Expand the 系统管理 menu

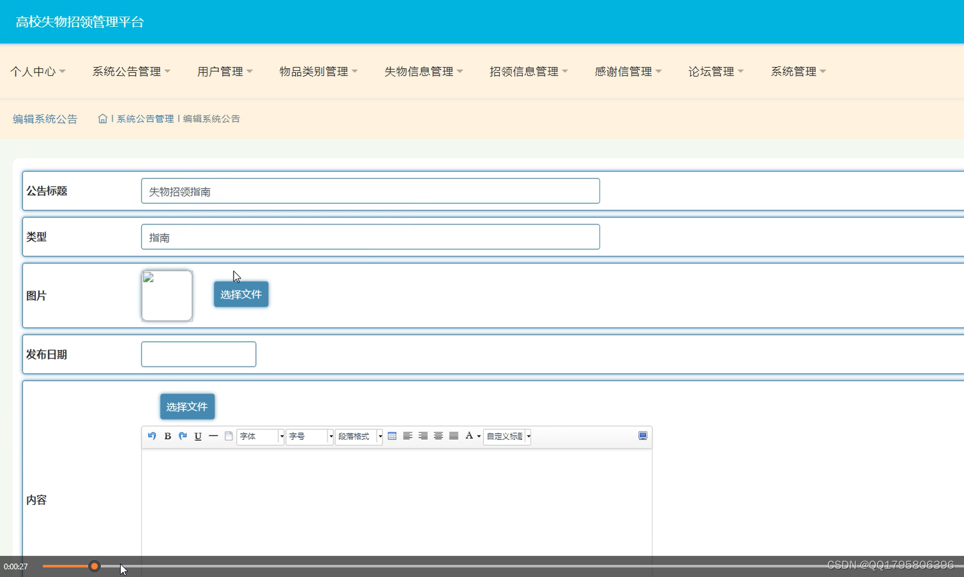coord(798,71)
